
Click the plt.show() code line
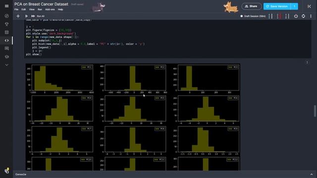[34, 54]
